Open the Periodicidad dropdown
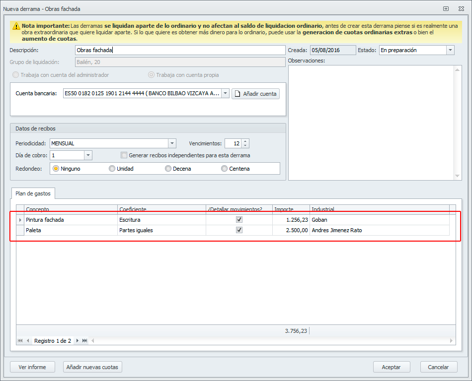 pyautogui.click(x=172, y=143)
